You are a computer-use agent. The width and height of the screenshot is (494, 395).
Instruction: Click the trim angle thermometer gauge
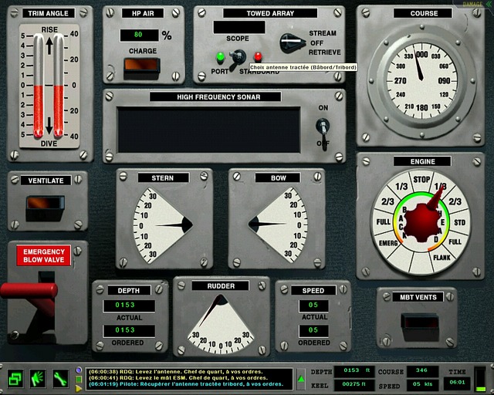[49, 86]
